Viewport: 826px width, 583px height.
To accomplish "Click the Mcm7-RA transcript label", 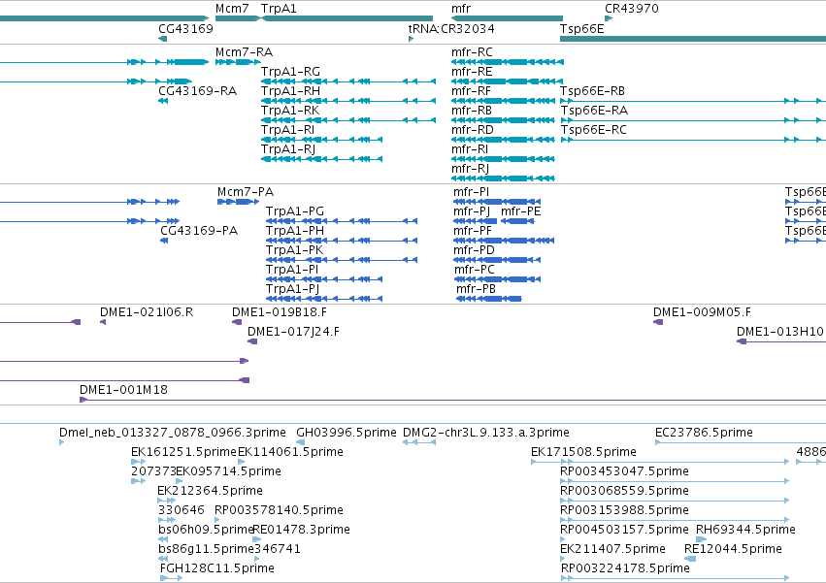I will (244, 52).
